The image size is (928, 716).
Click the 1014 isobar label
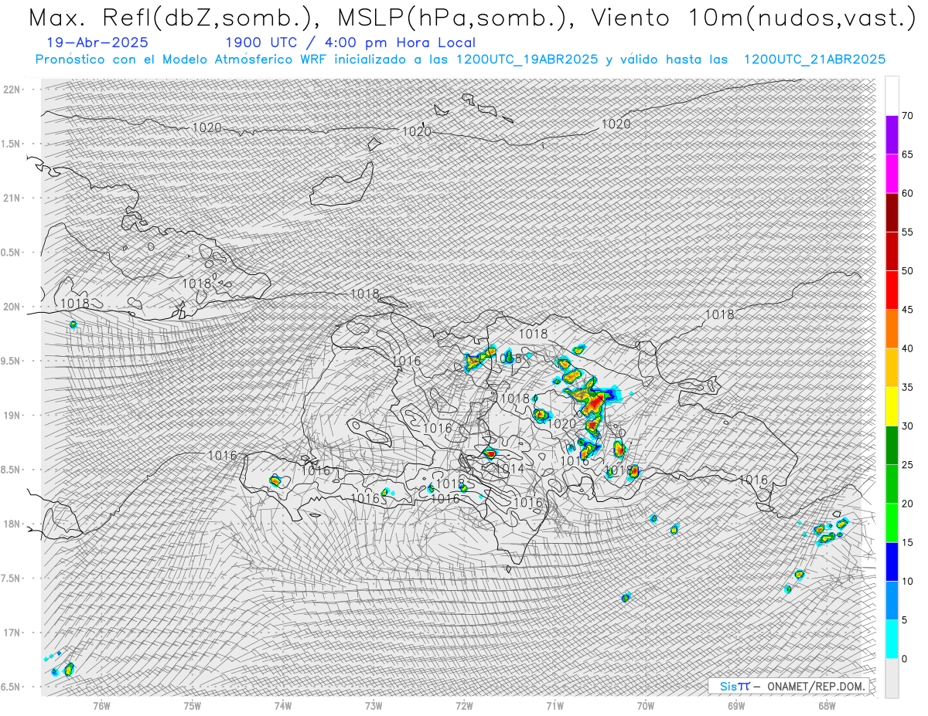[510, 469]
